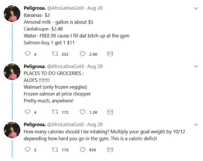Retweet the calories intake tweet
Viewport: 203px width, 161px height.
(54, 150)
